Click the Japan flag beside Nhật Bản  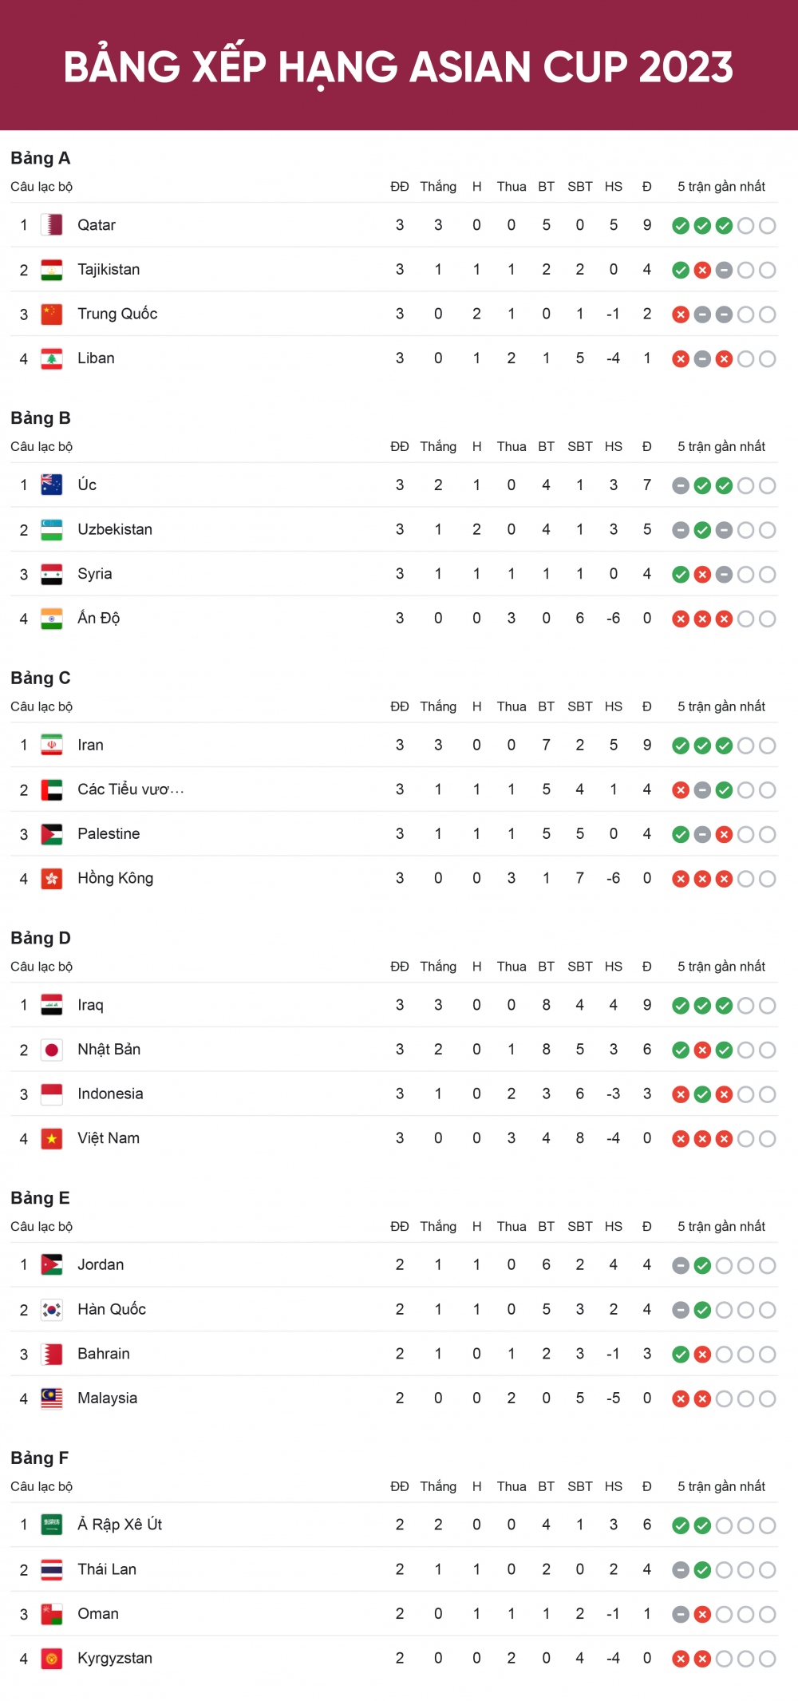52,1050
